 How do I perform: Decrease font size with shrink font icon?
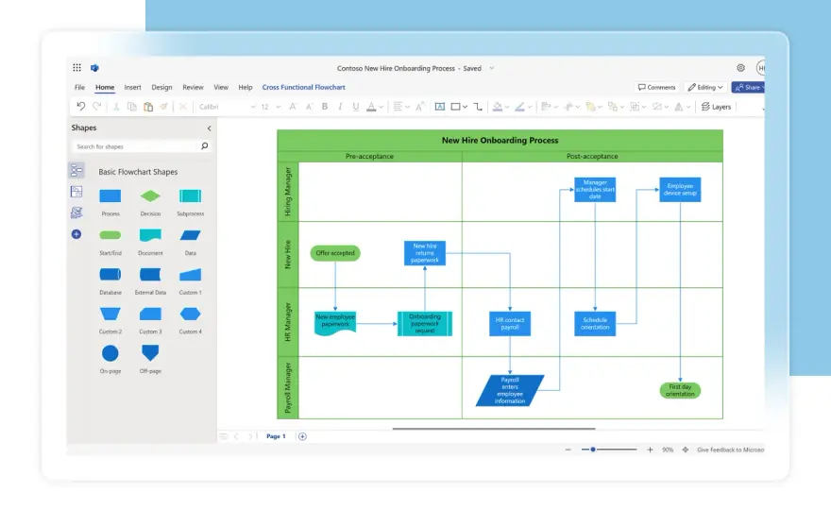[309, 107]
